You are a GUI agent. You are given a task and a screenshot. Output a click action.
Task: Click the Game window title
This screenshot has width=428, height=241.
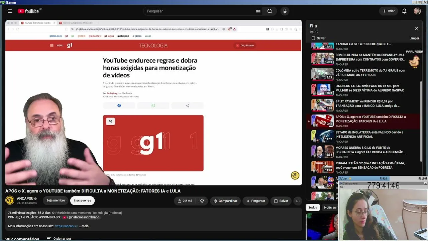[11, 2]
